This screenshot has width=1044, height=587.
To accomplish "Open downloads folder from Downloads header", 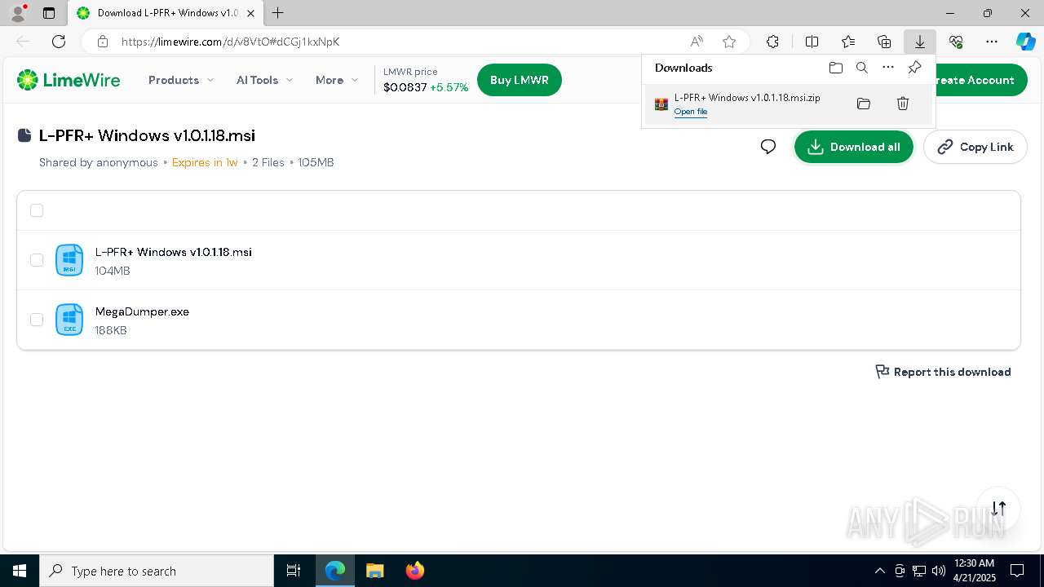I will pos(836,68).
